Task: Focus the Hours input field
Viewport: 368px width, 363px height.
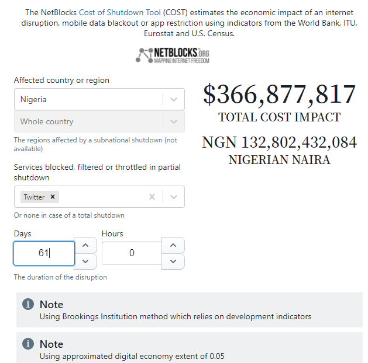Action: pos(132,253)
